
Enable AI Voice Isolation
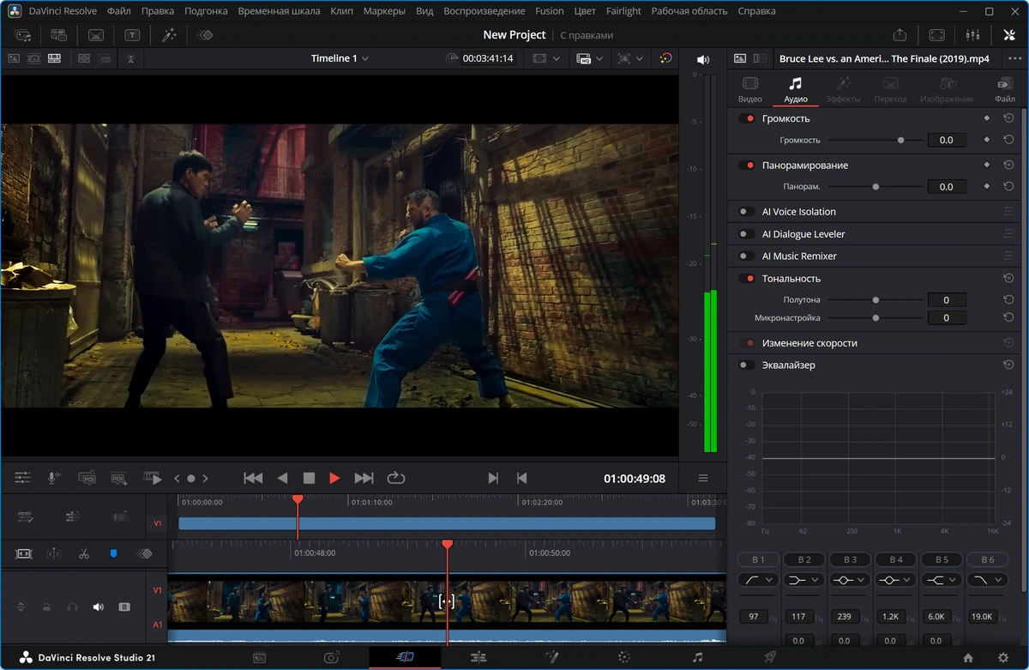pyautogui.click(x=747, y=211)
